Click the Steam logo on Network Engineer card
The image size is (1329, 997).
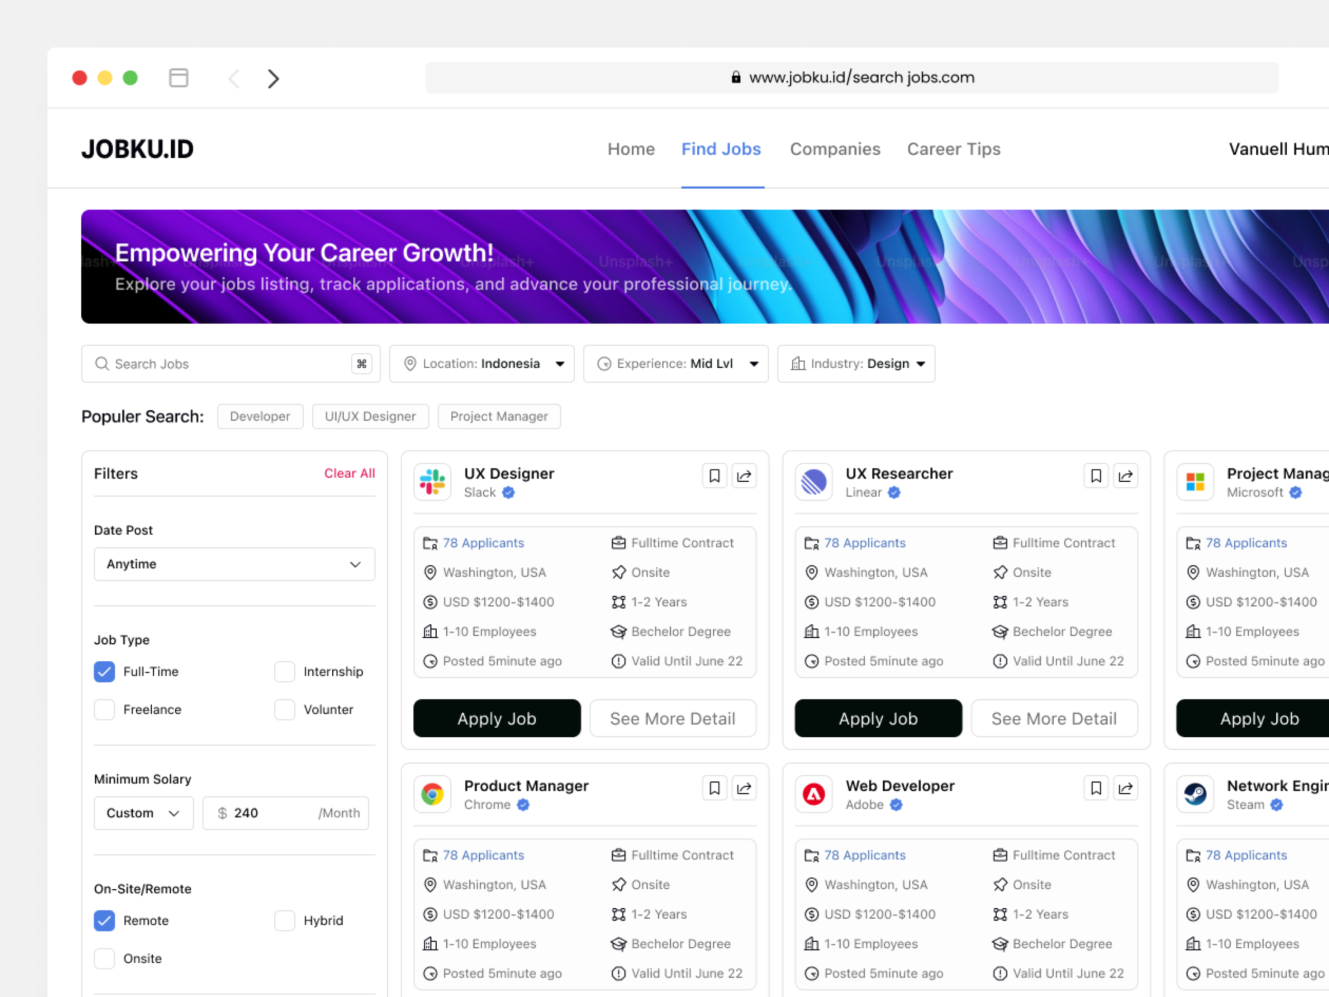[x=1195, y=794]
